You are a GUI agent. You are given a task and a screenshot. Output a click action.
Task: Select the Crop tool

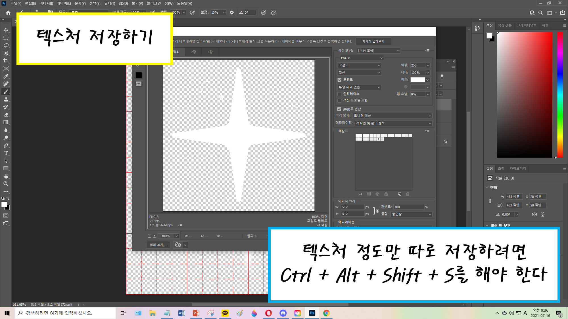[6, 61]
